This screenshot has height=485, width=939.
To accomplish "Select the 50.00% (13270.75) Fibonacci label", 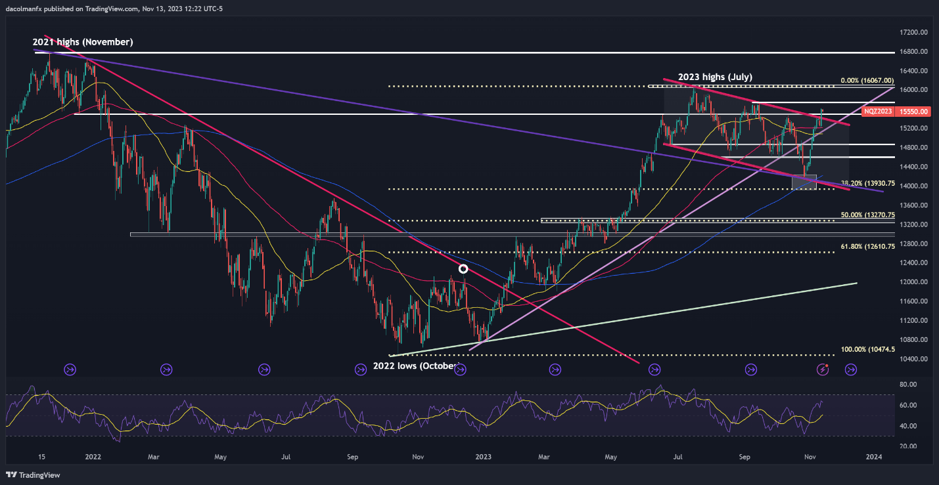I will pos(867,215).
